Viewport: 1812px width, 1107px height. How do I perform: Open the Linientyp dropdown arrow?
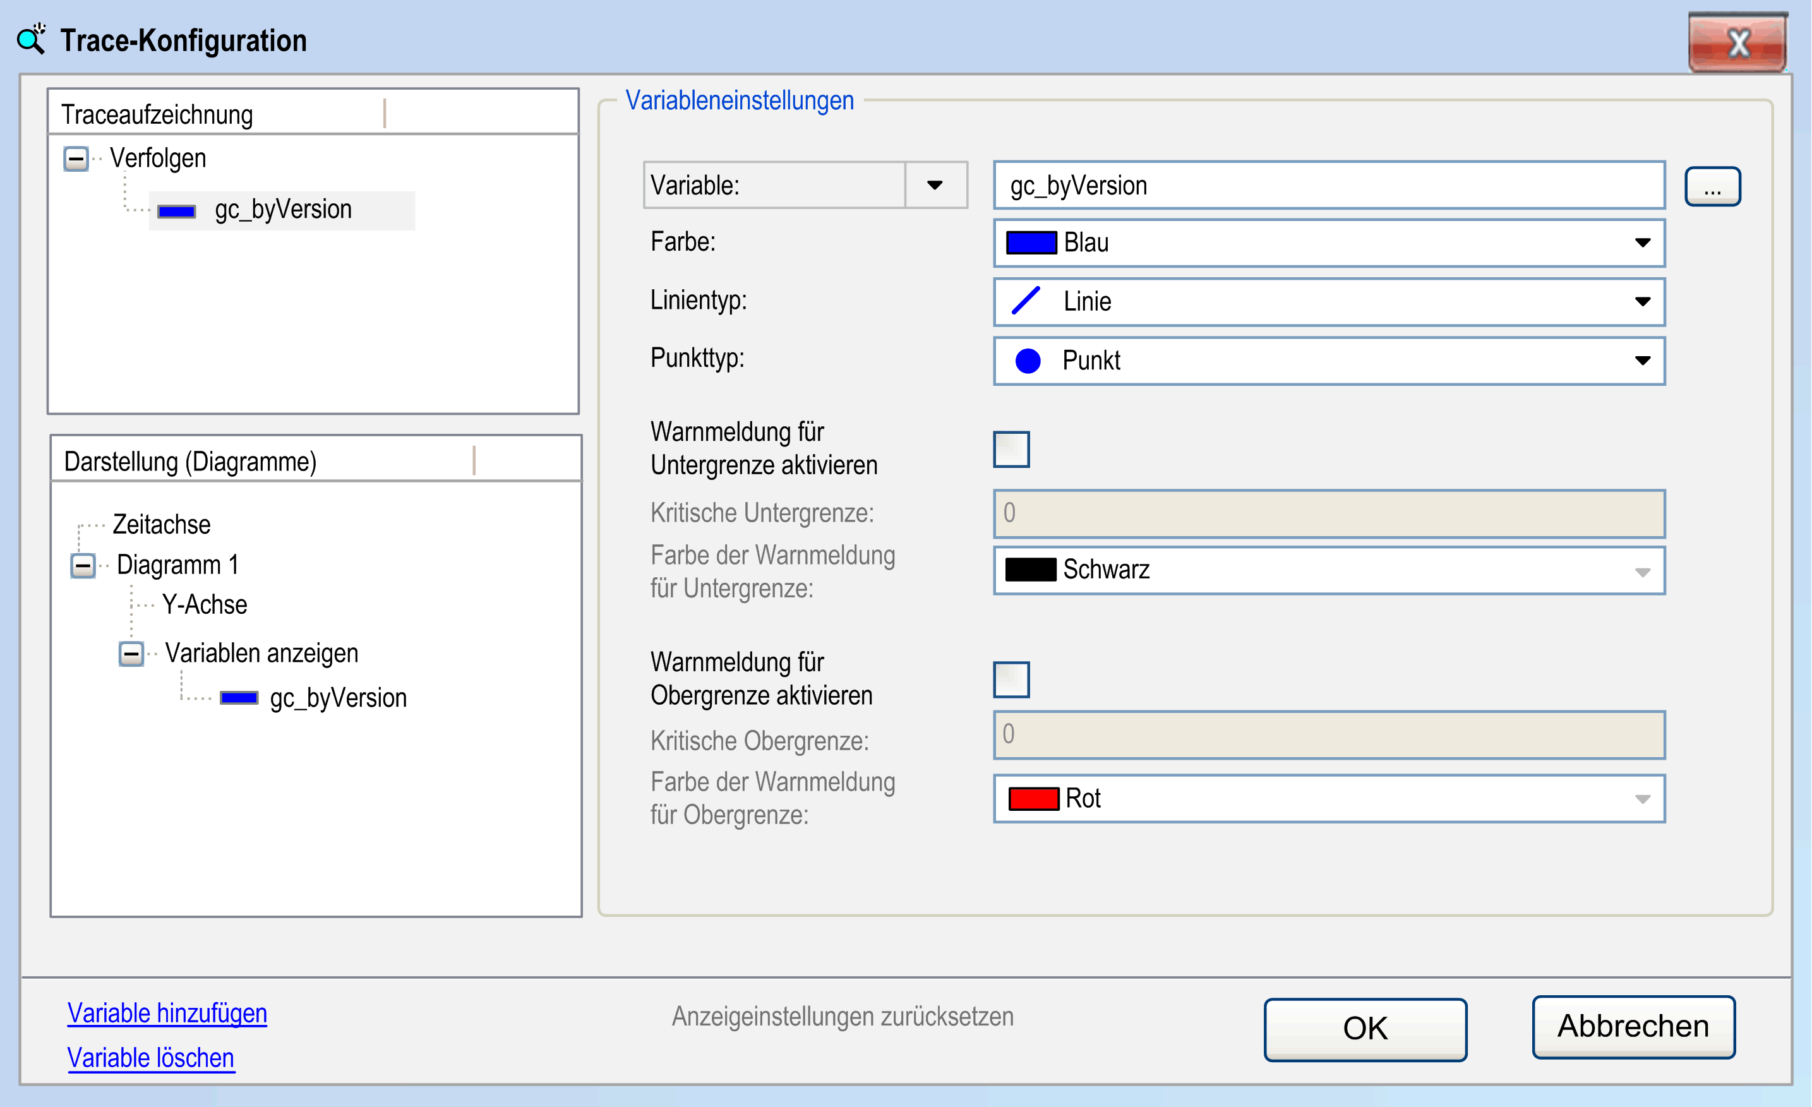click(x=1642, y=301)
